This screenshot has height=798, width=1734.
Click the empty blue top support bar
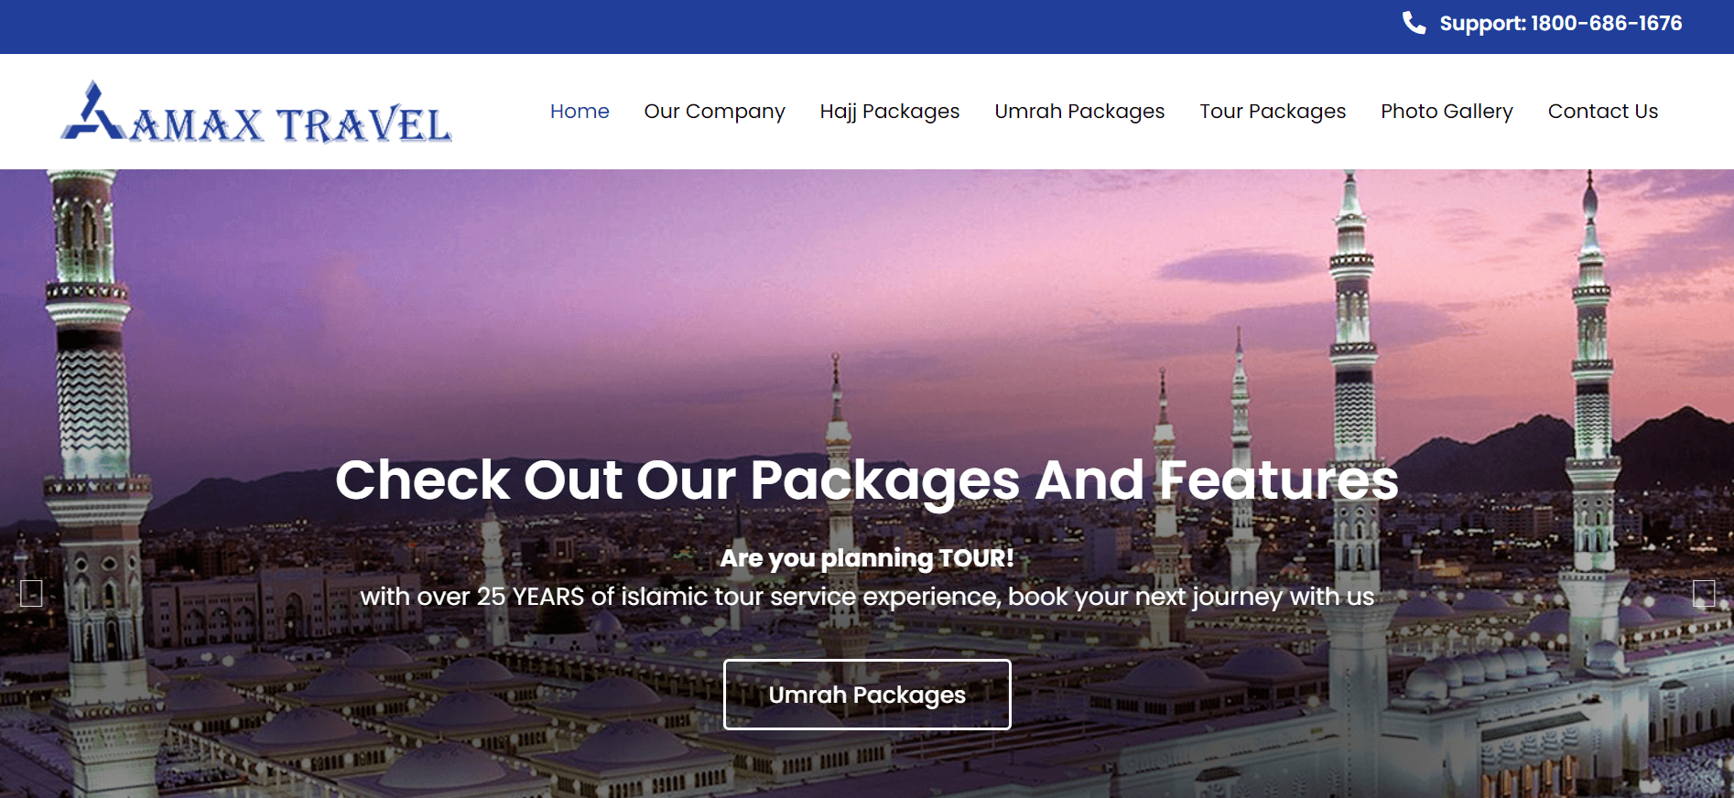[641, 27]
